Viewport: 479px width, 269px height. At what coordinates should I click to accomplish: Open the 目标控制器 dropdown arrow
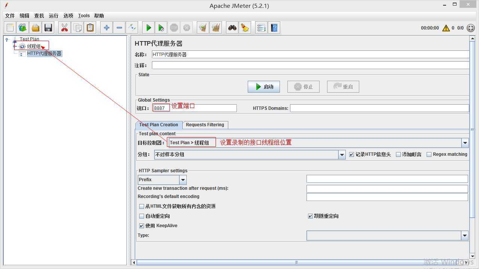(465, 143)
